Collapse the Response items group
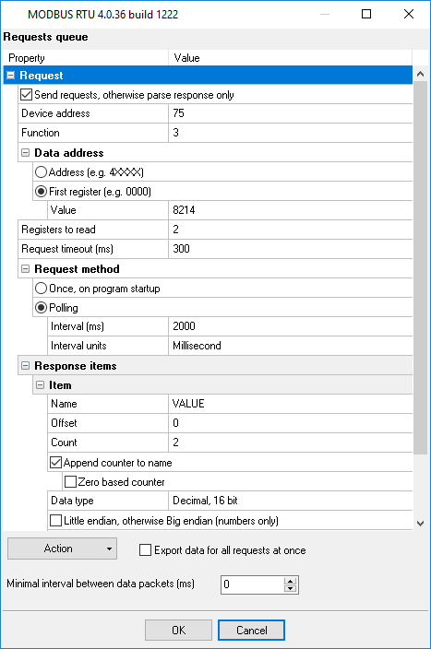The height and width of the screenshot is (649, 431). coord(25,366)
